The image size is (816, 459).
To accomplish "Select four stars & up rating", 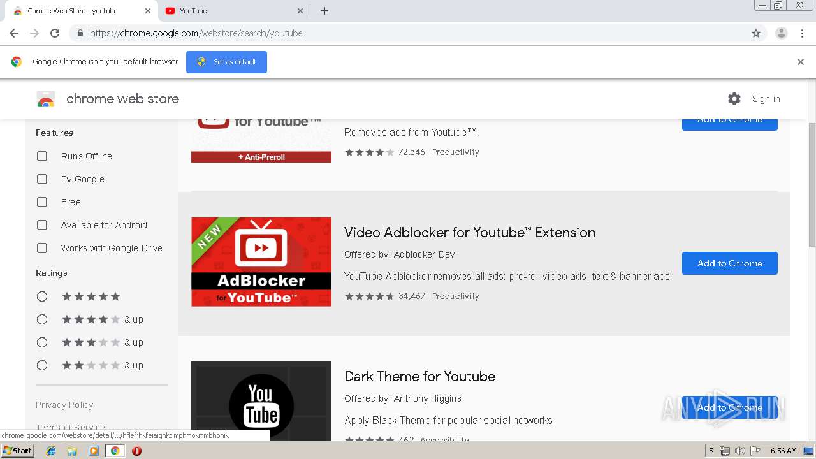I will tap(42, 319).
